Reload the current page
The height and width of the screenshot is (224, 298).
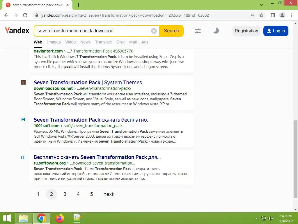(25, 15)
